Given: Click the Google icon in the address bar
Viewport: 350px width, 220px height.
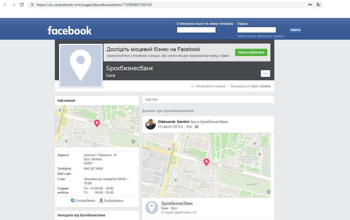Looking at the screenshot, I should point(32,5).
